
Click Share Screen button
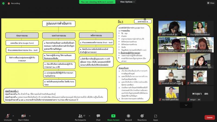113,117
